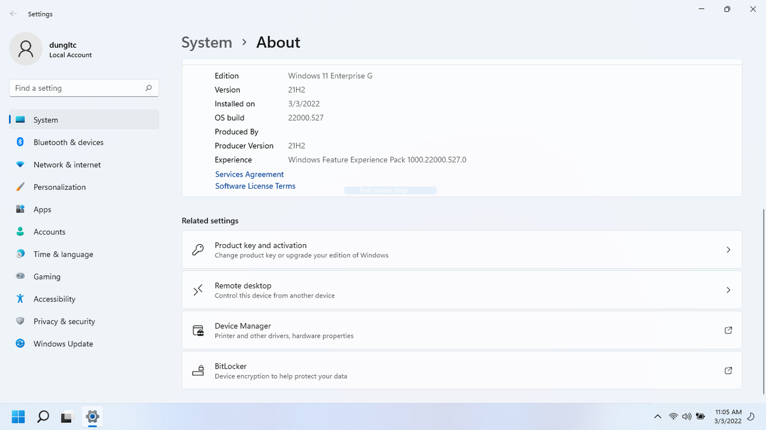Click the Windows Update refresh icon
Image resolution: width=766 pixels, height=430 pixels.
point(20,343)
